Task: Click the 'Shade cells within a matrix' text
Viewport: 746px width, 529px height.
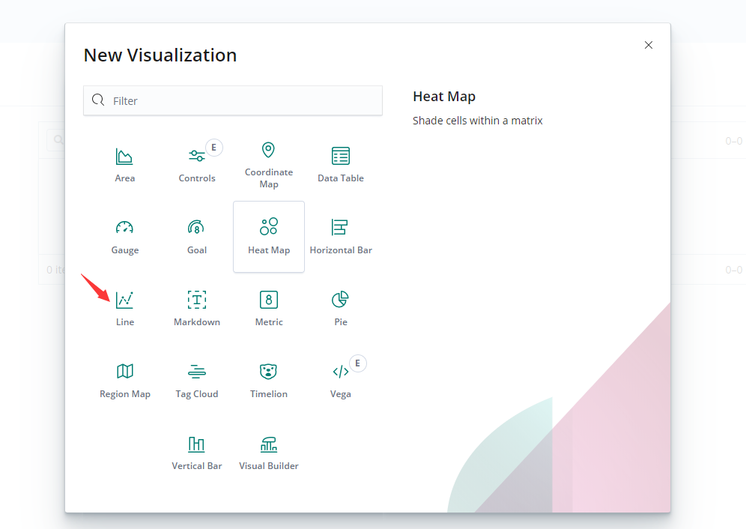Action: (478, 121)
